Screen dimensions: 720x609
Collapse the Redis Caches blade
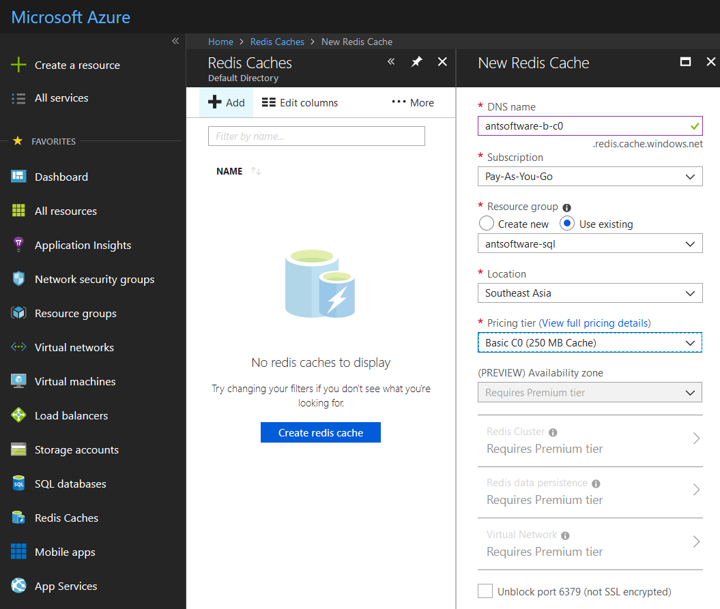tap(391, 61)
